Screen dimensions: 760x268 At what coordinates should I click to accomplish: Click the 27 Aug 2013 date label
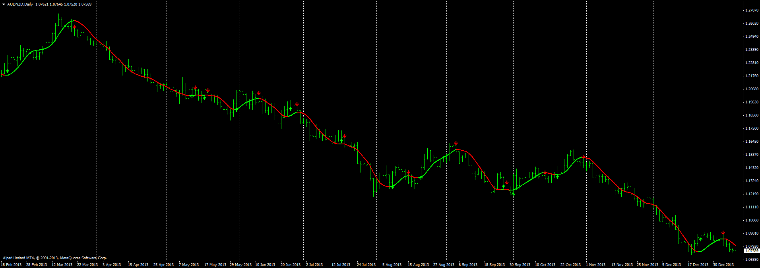pyautogui.click(x=444, y=265)
